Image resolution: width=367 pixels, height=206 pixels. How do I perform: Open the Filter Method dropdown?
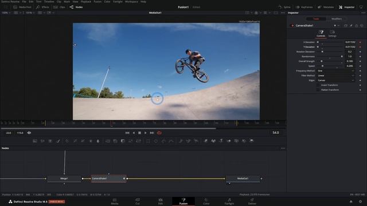[336, 76]
